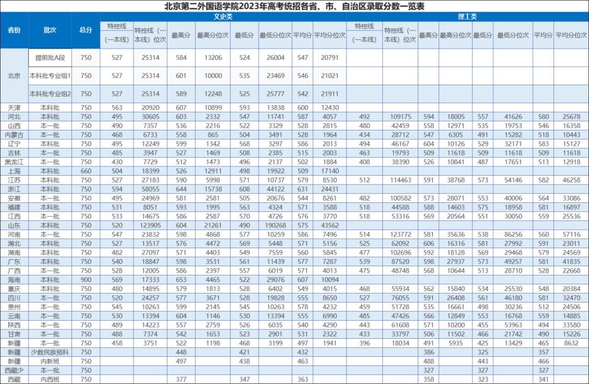Click total score '900' in 海南 row
The width and height of the screenshot is (589, 384).
pos(86,280)
